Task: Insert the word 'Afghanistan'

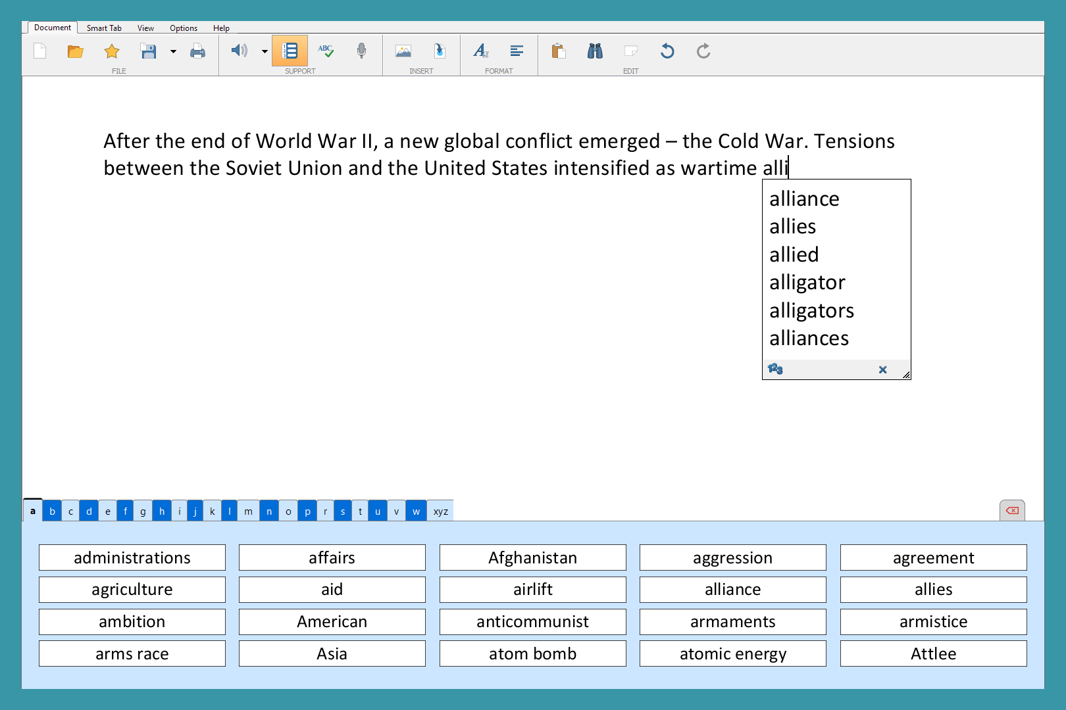Action: pyautogui.click(x=533, y=557)
